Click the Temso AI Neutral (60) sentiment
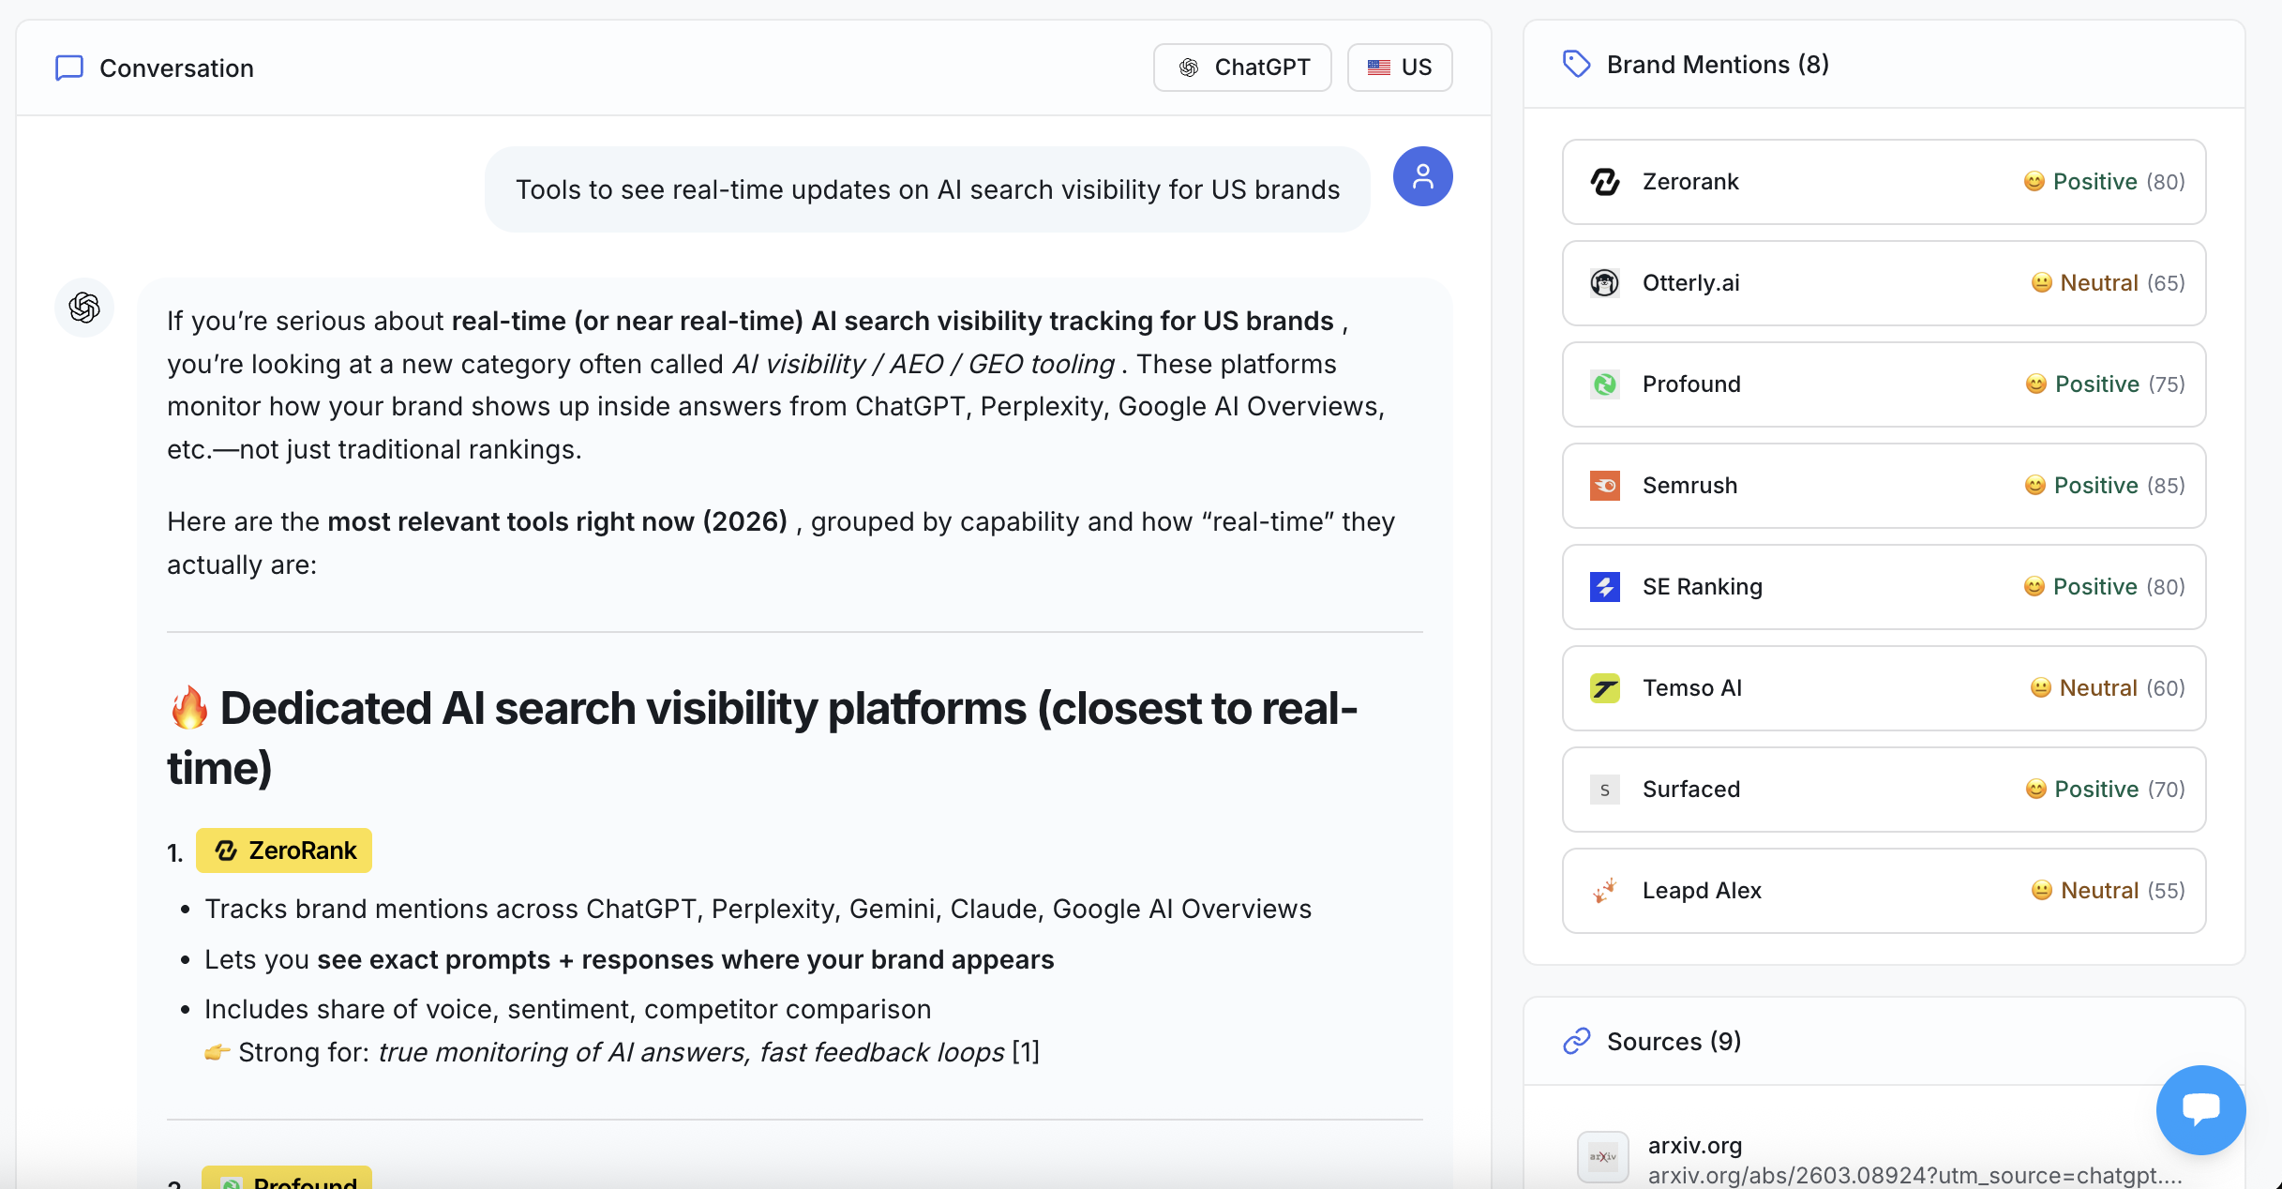This screenshot has width=2282, height=1189. 2108,688
